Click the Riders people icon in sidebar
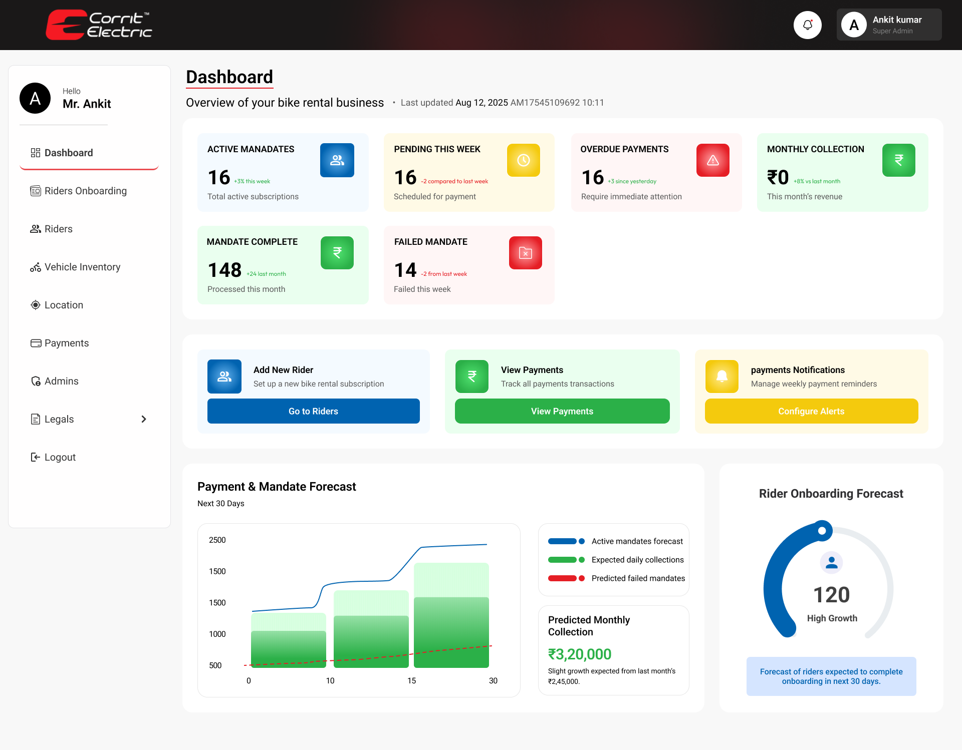The image size is (962, 750). [36, 229]
